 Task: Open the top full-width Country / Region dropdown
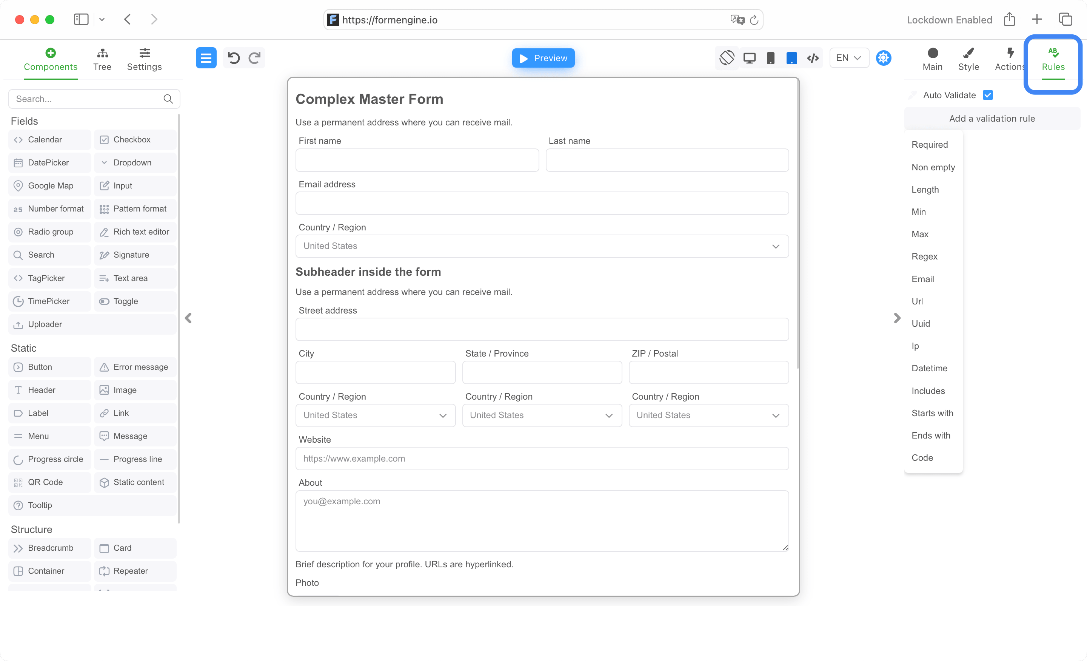pos(542,246)
